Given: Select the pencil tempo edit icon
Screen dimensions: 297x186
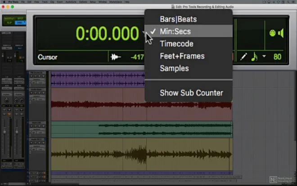Looking at the screenshot, I should (243, 56).
